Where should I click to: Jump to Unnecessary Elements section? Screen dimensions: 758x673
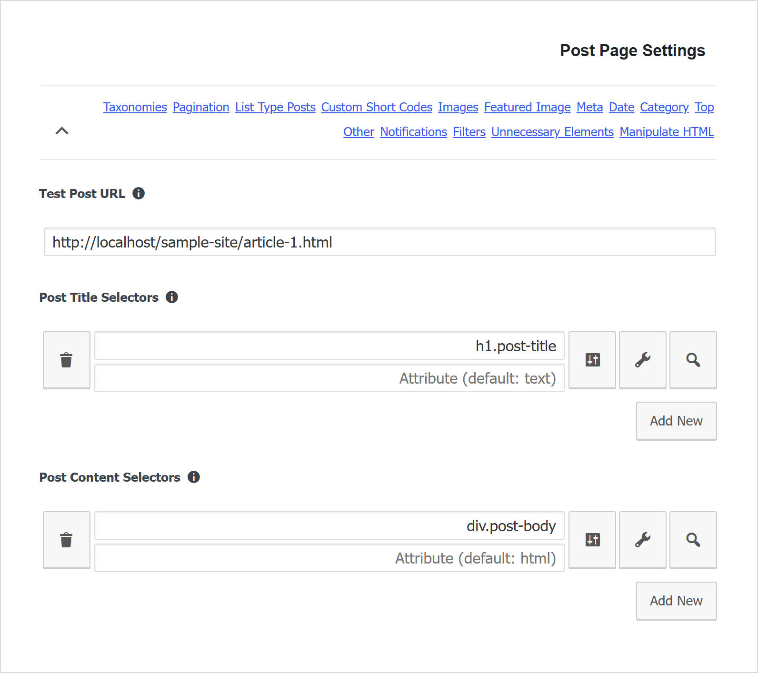tap(553, 132)
